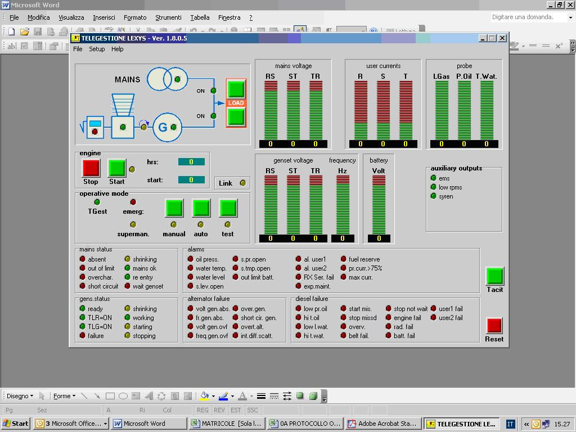Switch to MATRICOLE Excel taskbar window
This screenshot has height=432, width=576.
(x=227, y=424)
